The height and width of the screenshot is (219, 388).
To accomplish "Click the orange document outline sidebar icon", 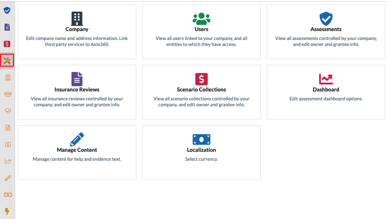I will [8, 127].
